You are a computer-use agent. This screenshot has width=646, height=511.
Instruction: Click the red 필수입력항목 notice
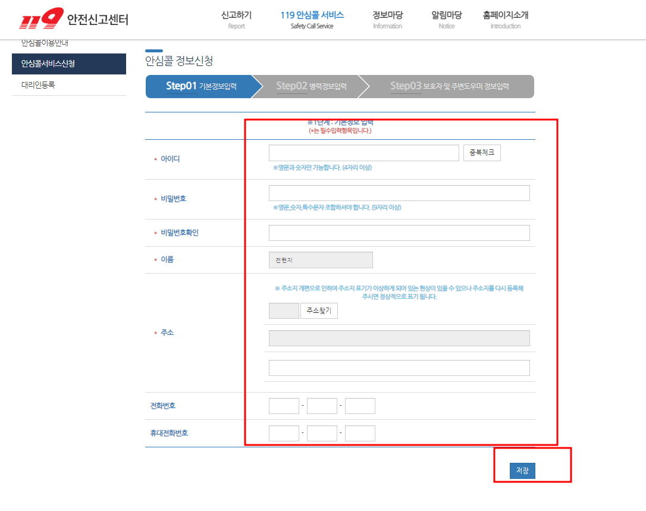(340, 131)
